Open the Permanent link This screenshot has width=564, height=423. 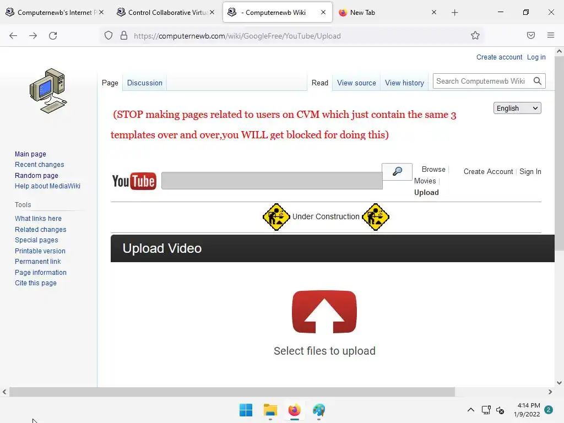tap(38, 262)
